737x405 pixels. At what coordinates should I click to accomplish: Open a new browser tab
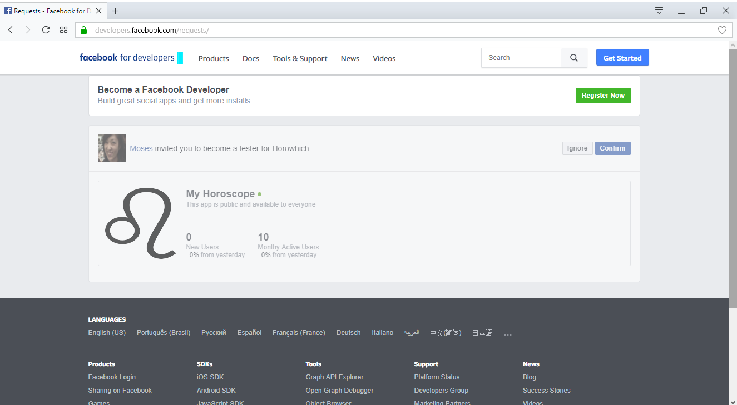pyautogui.click(x=115, y=11)
